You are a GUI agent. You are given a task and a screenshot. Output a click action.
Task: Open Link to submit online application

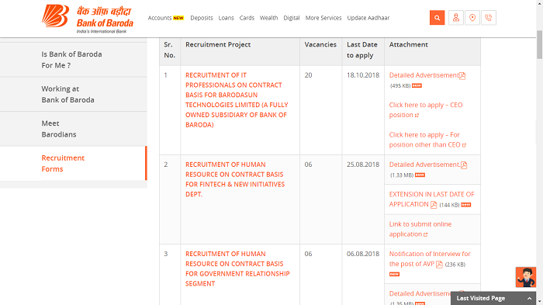420,229
